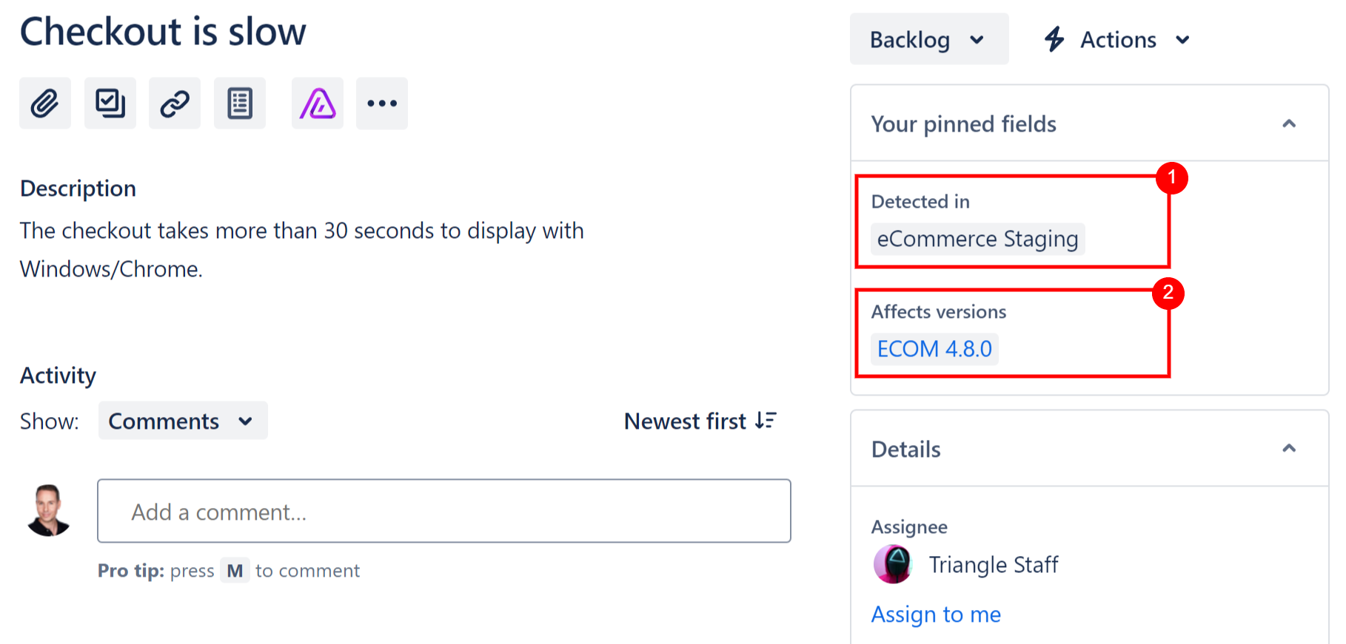The width and height of the screenshot is (1346, 644).
Task: Click the Assign to me link
Action: tap(936, 614)
